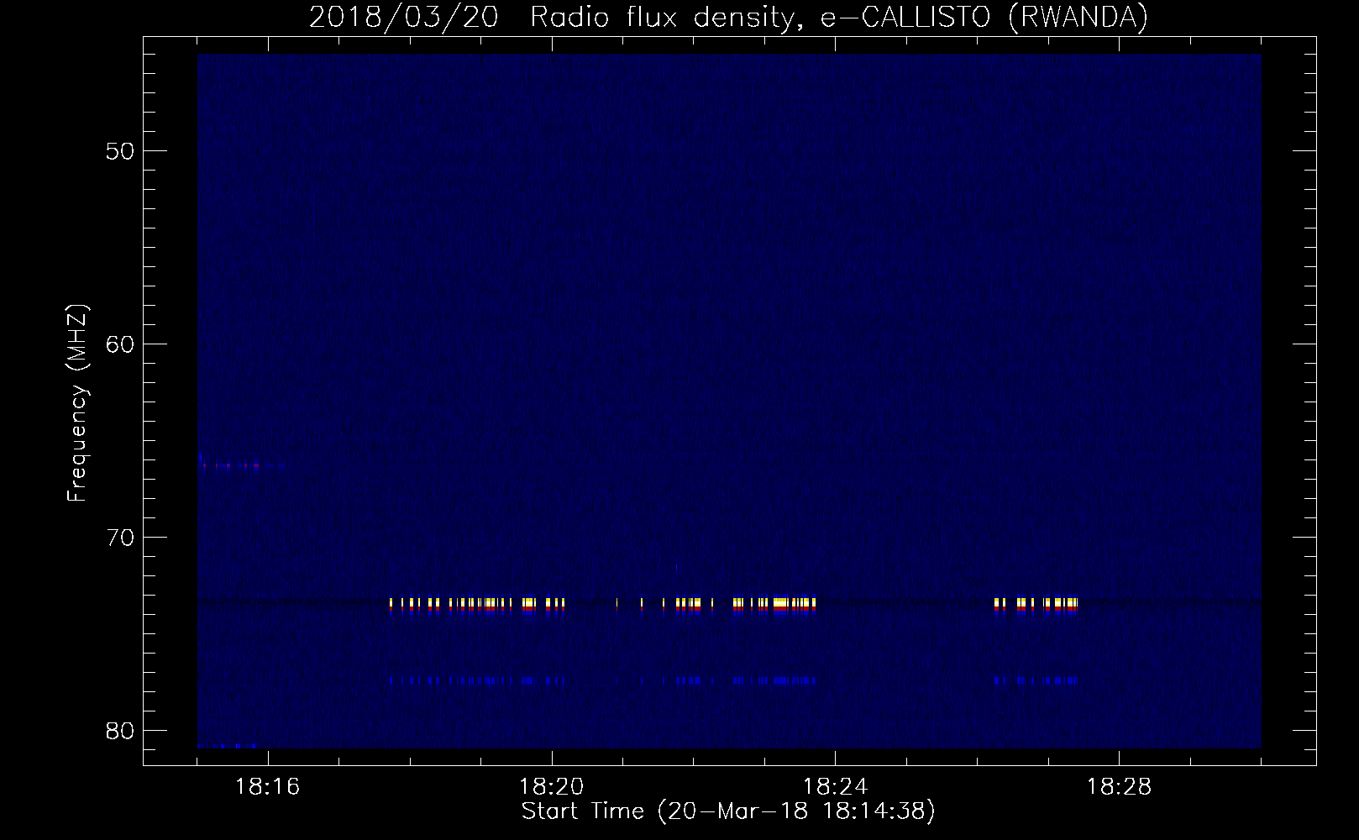1359x840 pixels.
Task: Click the bright burst cluster starting near 18:18
Action: pos(477,606)
